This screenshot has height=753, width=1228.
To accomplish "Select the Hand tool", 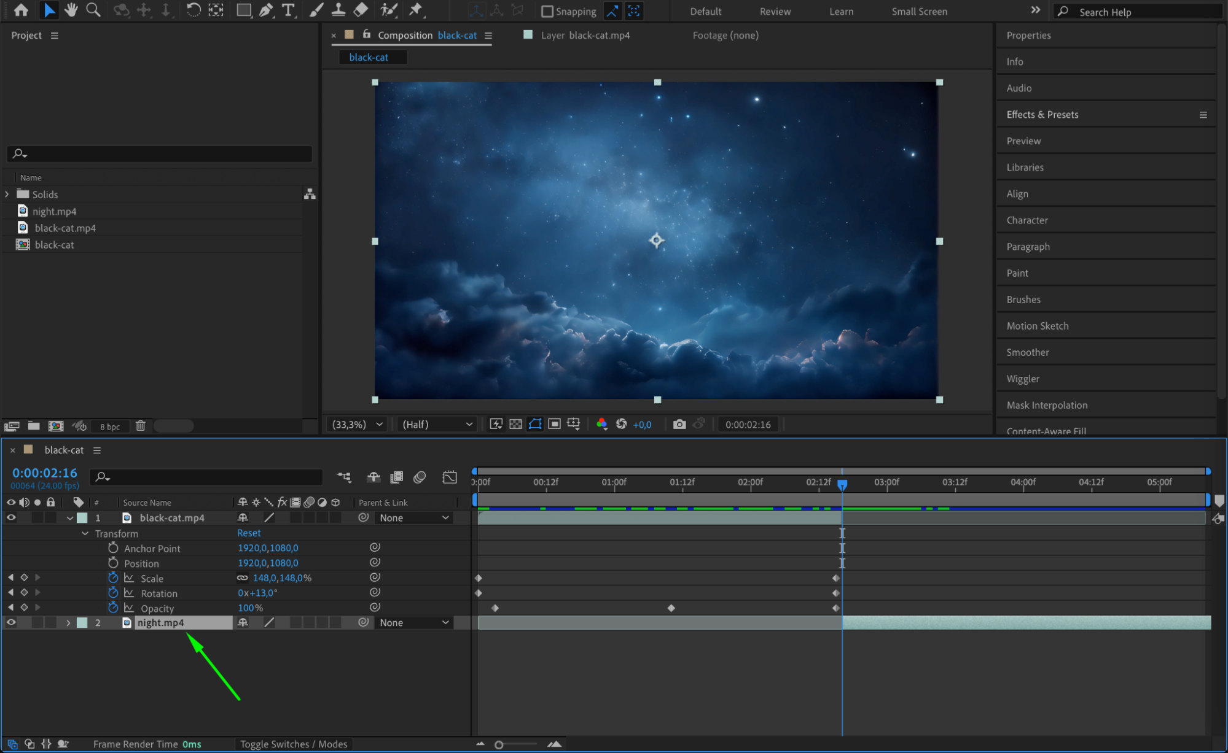I will (x=71, y=10).
